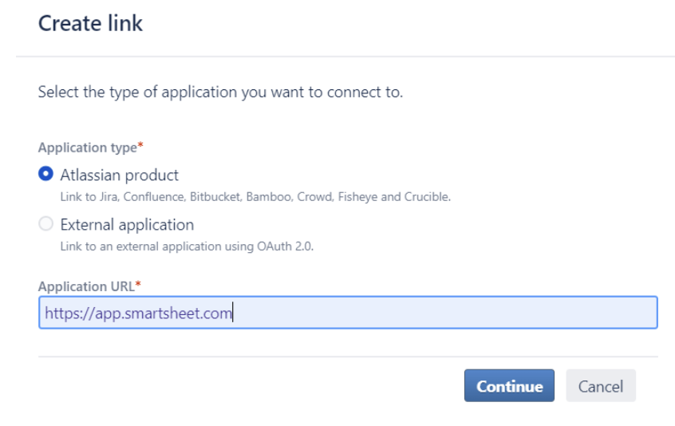Image resolution: width=675 pixels, height=426 pixels.
Task: Click the word 'Crucible' in the description
Action: [x=428, y=197]
